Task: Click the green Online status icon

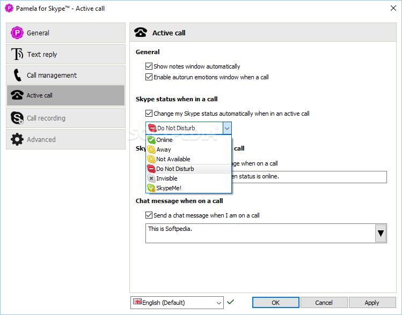Action: click(x=151, y=140)
